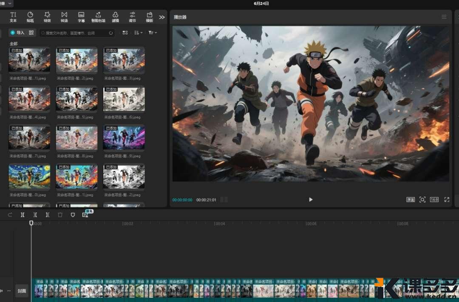Click the playhead handle on the timeline ruler
459x302 pixels.
tap(31, 223)
